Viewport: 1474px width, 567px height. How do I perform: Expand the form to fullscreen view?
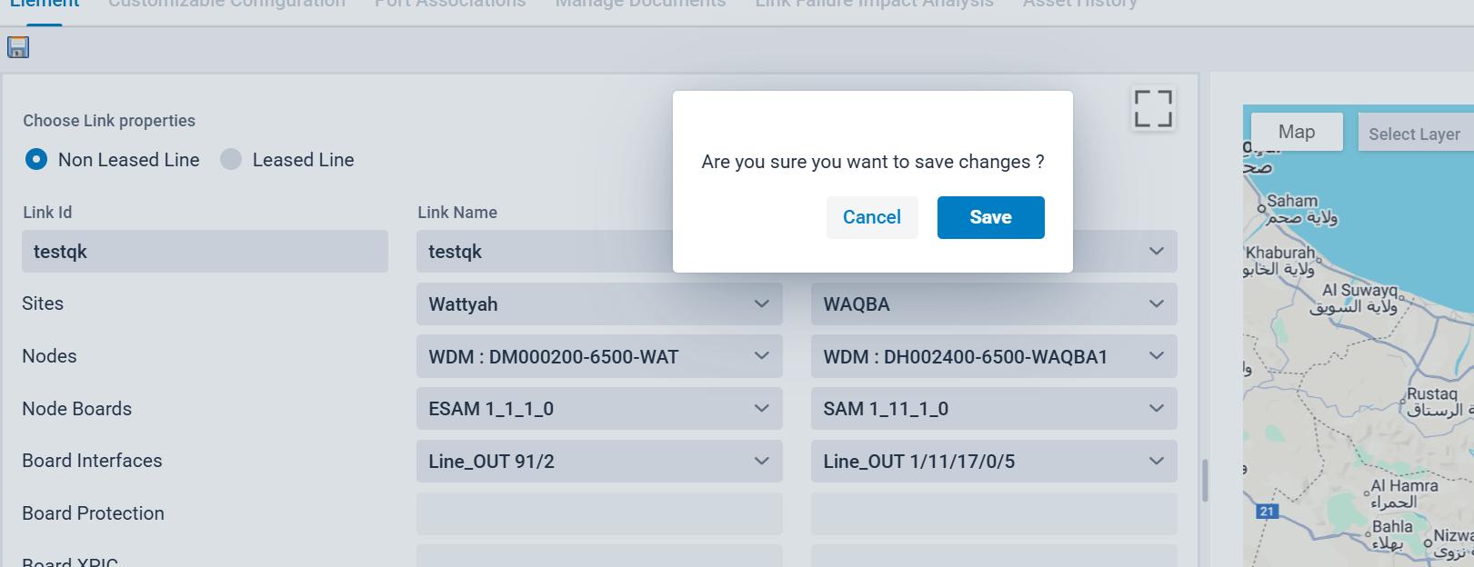(1153, 109)
